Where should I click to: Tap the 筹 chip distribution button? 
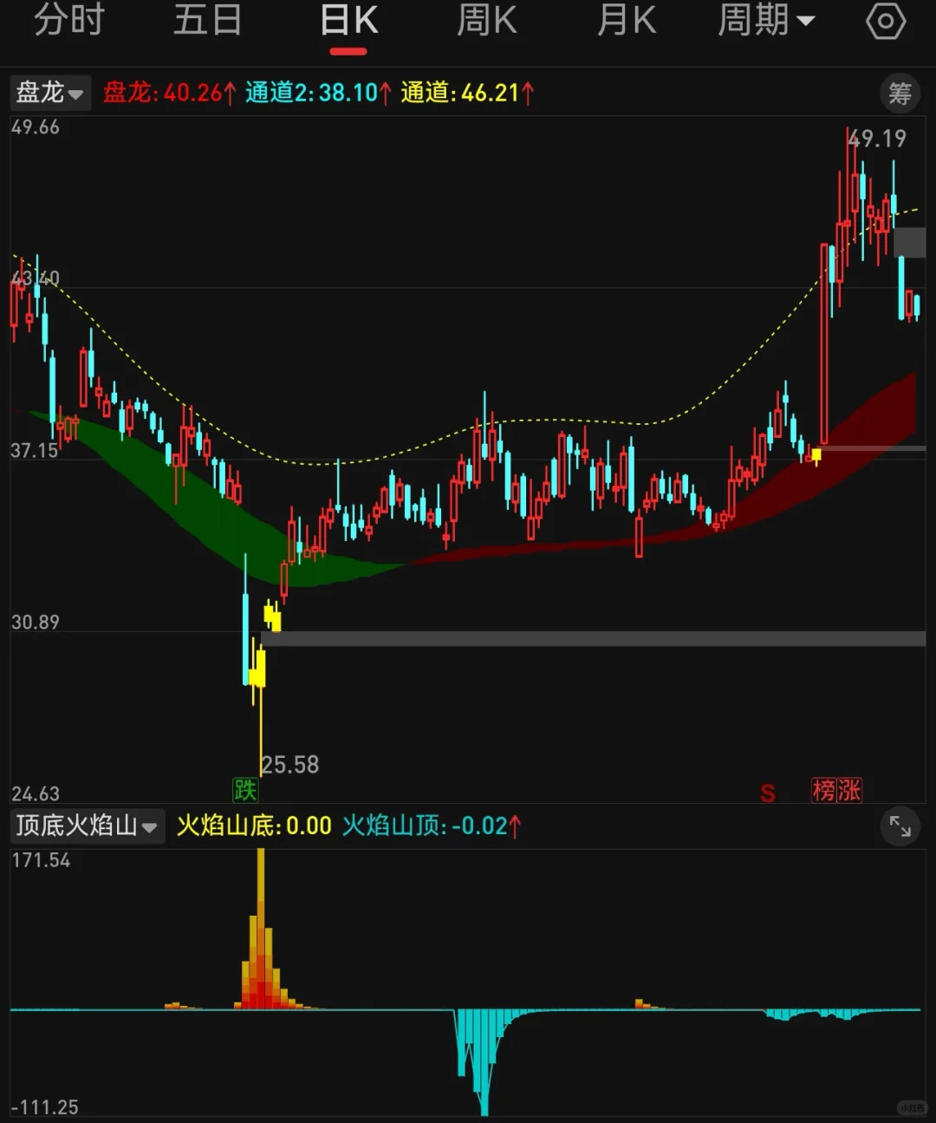[900, 93]
